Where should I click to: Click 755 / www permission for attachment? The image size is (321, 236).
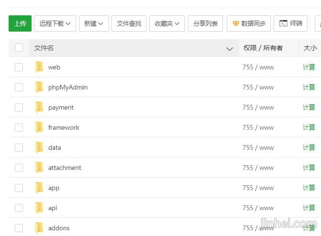[x=258, y=168]
